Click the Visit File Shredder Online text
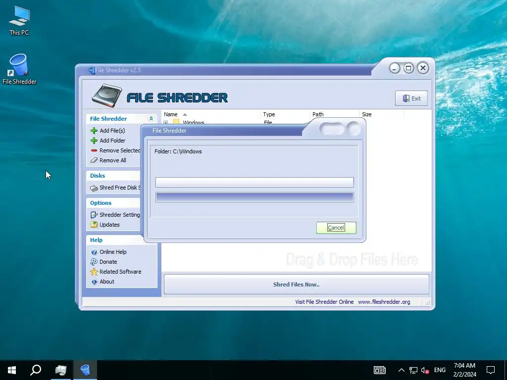 324,302
